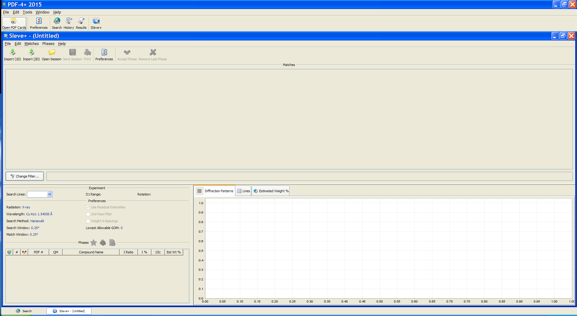Toggle 2nd Pass Filter checkbox
The height and width of the screenshot is (316, 577).
(88, 214)
